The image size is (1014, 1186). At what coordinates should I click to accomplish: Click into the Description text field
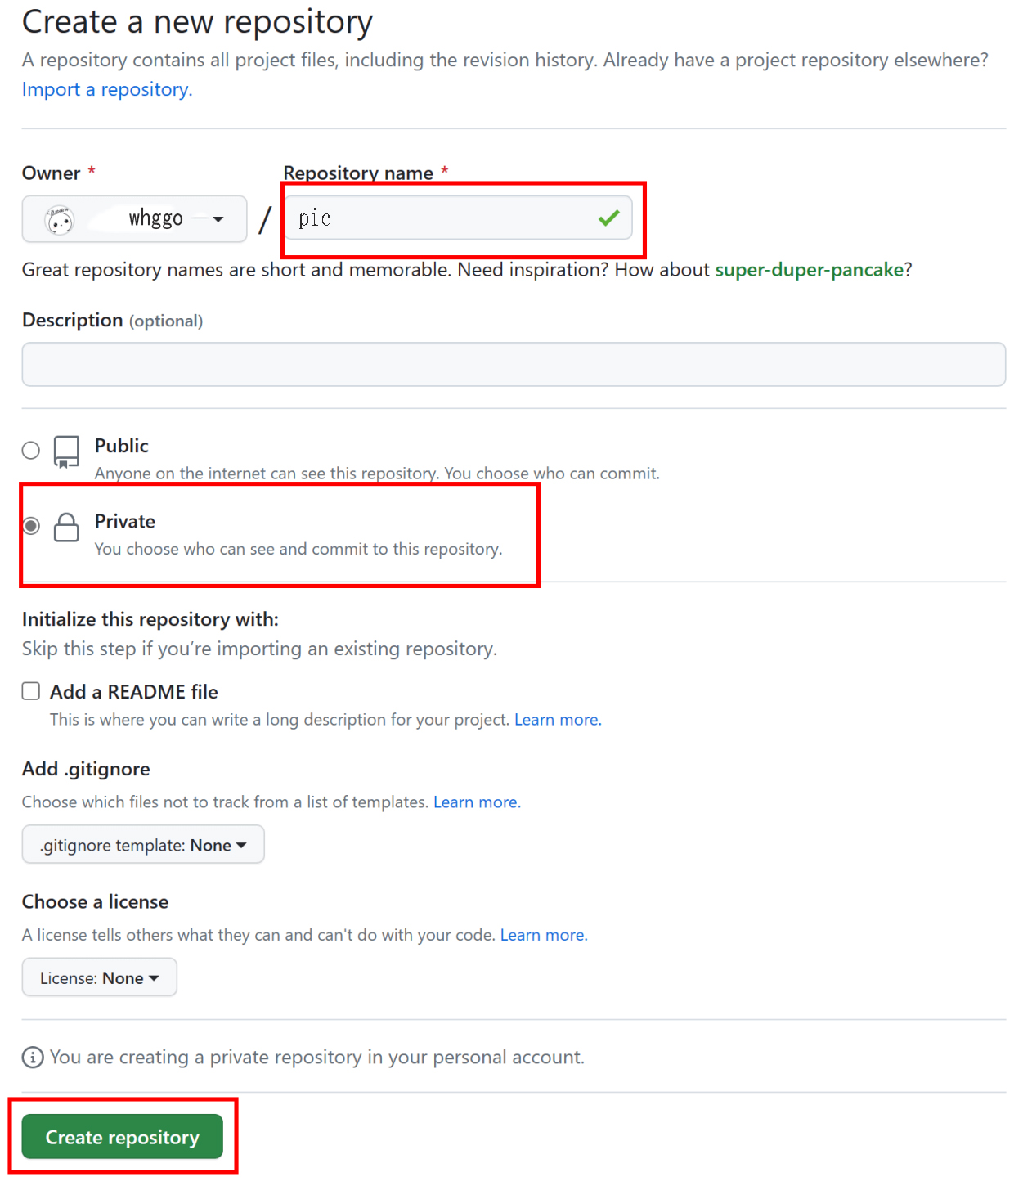click(x=514, y=365)
